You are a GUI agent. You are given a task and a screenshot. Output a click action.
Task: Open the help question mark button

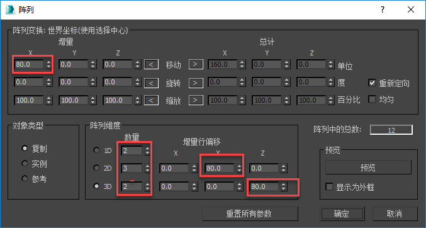click(x=383, y=10)
